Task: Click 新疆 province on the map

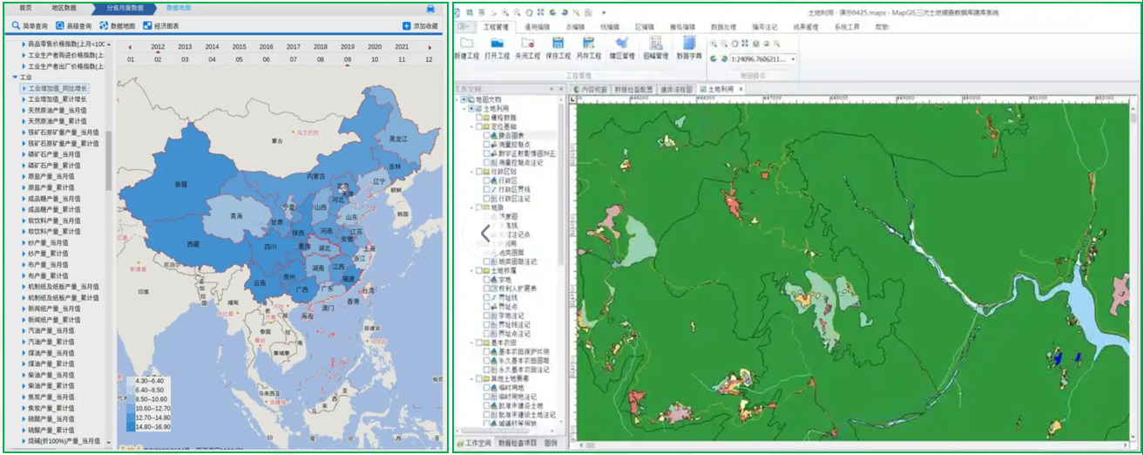Action: coord(181,184)
